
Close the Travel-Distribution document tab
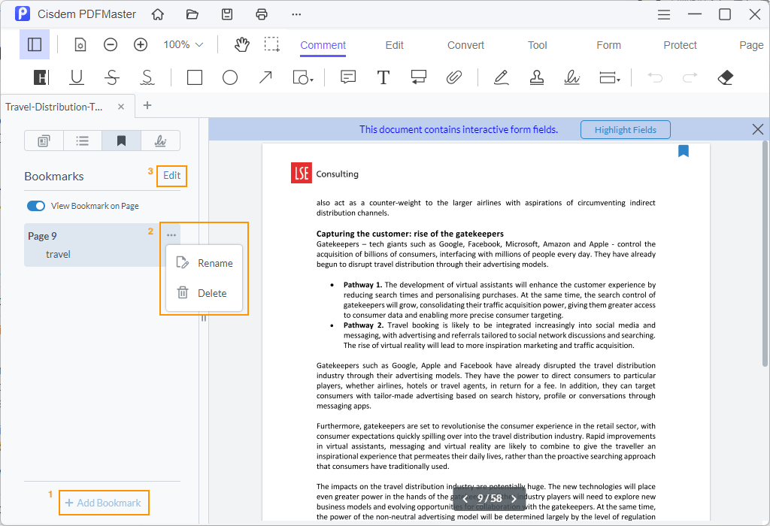[121, 107]
